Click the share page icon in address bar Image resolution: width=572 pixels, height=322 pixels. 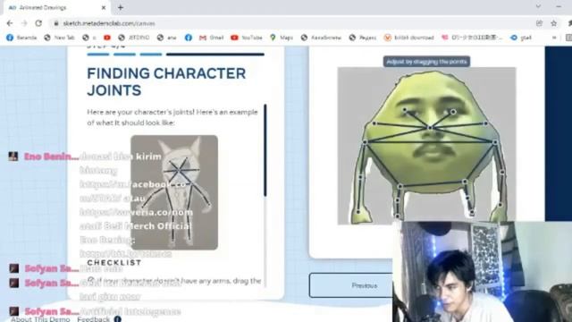539,23
